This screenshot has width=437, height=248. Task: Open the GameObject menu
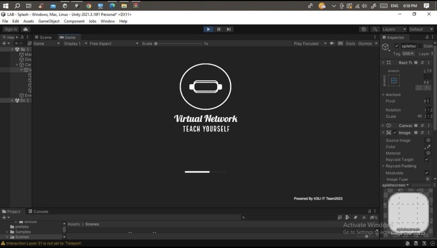49,21
